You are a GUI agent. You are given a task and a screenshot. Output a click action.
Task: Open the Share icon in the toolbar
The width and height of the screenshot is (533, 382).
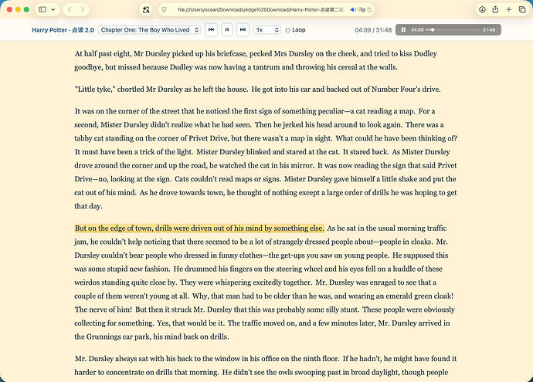point(495,9)
